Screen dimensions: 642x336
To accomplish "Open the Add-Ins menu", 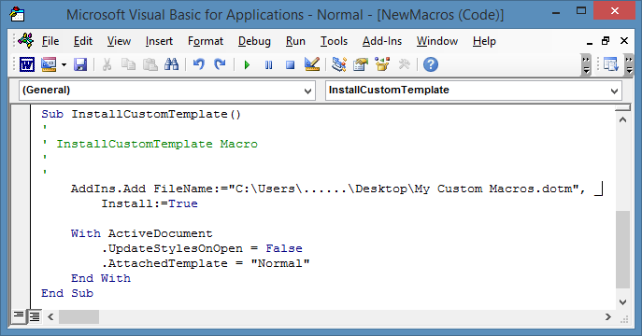I will (382, 41).
